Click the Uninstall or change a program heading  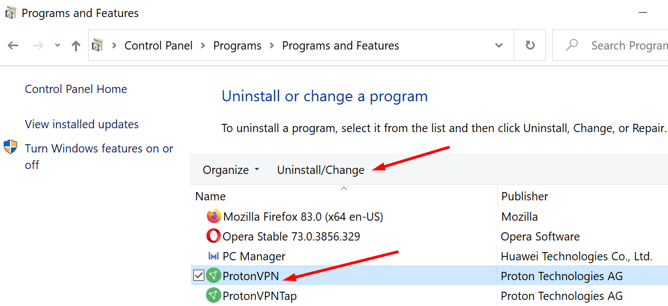(324, 96)
